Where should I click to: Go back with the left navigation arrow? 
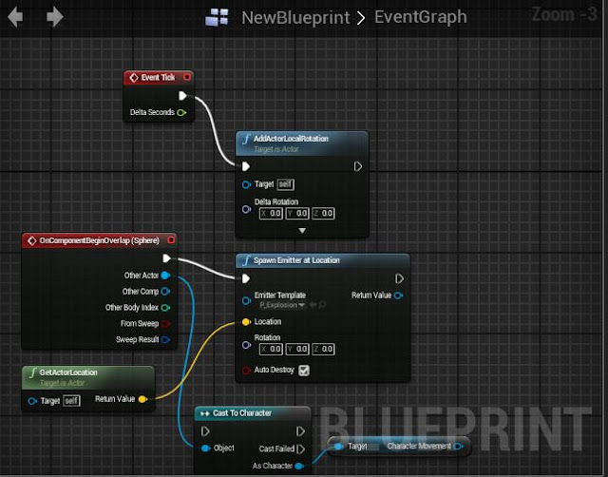pos(15,17)
